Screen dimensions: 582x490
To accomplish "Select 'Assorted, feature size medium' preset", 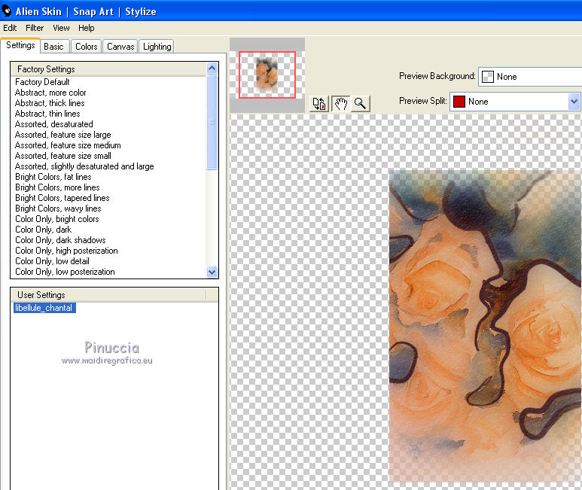I will [68, 145].
